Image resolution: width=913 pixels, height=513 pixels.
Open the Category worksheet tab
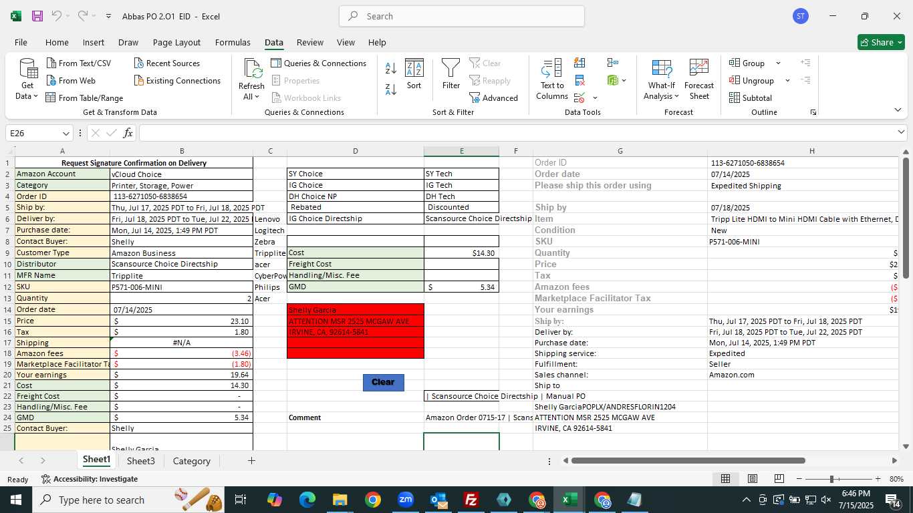tap(192, 461)
